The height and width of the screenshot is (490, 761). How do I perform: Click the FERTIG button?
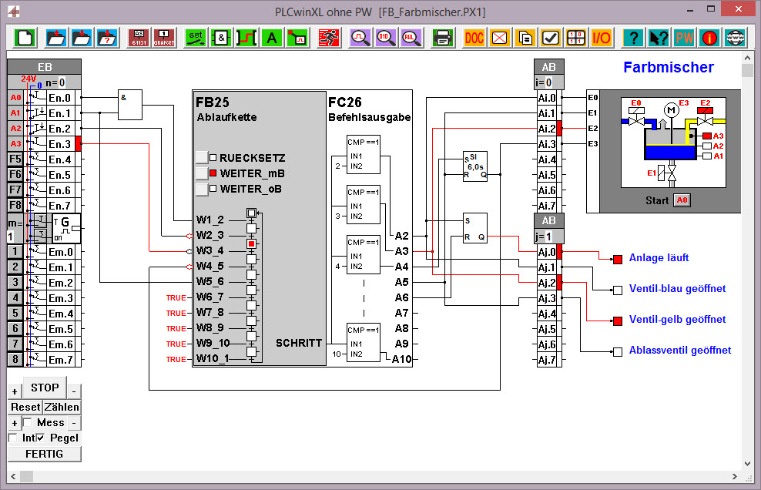(44, 453)
